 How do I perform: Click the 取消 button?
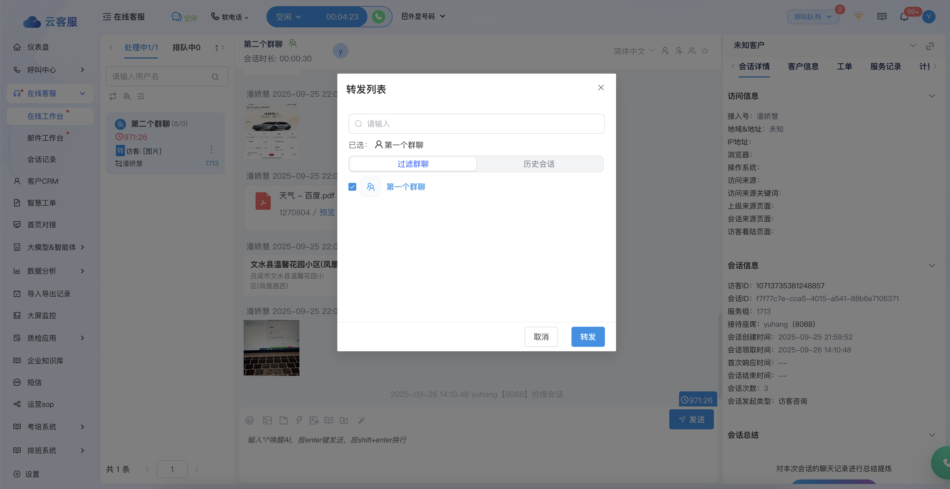coord(541,336)
